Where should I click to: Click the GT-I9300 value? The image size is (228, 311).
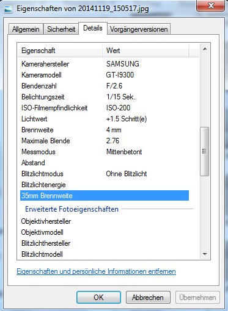tap(120, 75)
